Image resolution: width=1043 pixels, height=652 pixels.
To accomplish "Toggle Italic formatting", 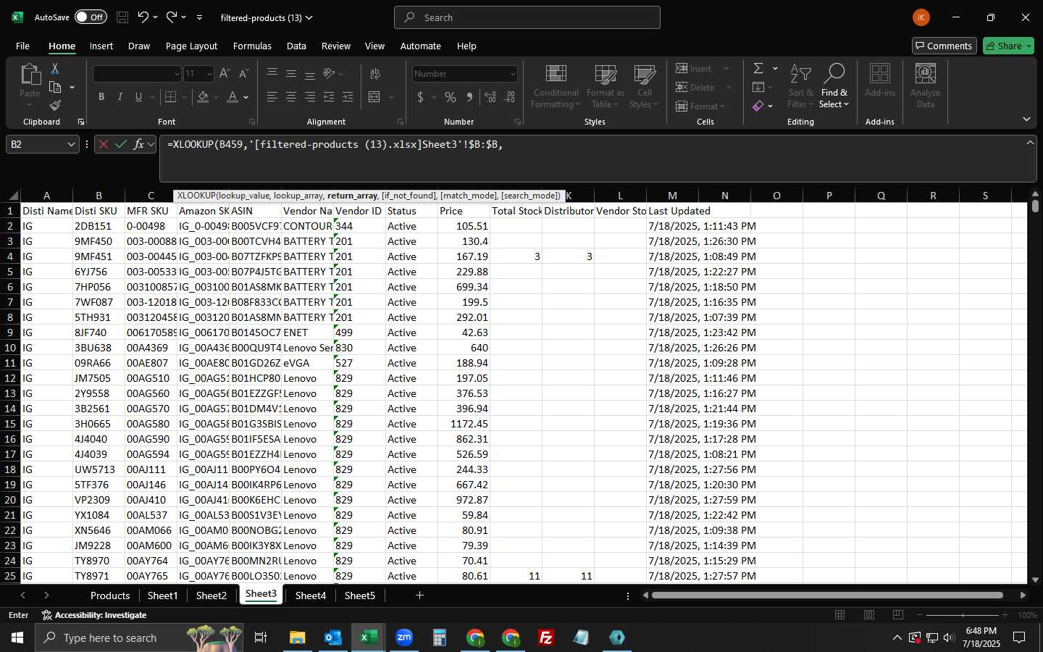I will tap(120, 97).
